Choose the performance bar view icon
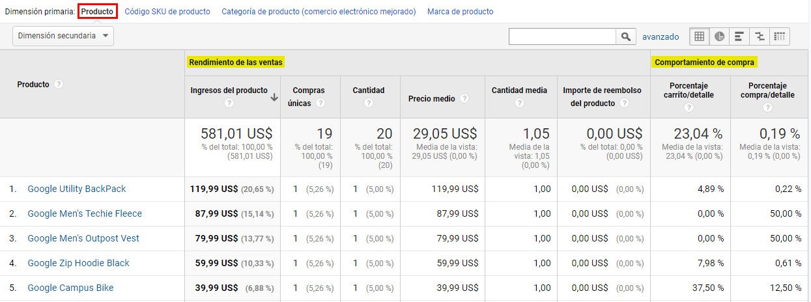The width and height of the screenshot is (811, 302). 739,36
